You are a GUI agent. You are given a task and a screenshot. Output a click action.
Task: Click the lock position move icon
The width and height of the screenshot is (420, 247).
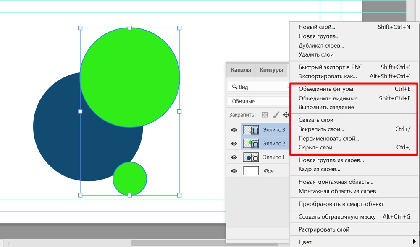[x=286, y=115]
